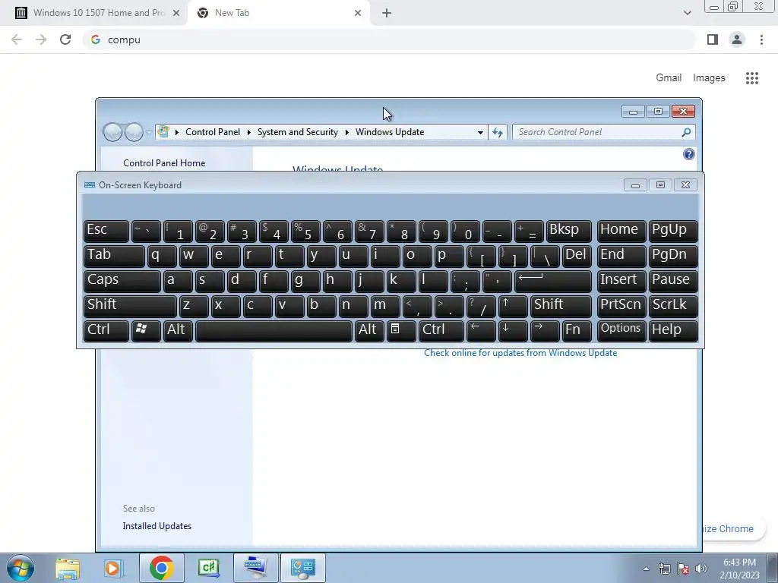Click Windows logo key on keyboard
Image resolution: width=778 pixels, height=583 pixels.
click(146, 331)
